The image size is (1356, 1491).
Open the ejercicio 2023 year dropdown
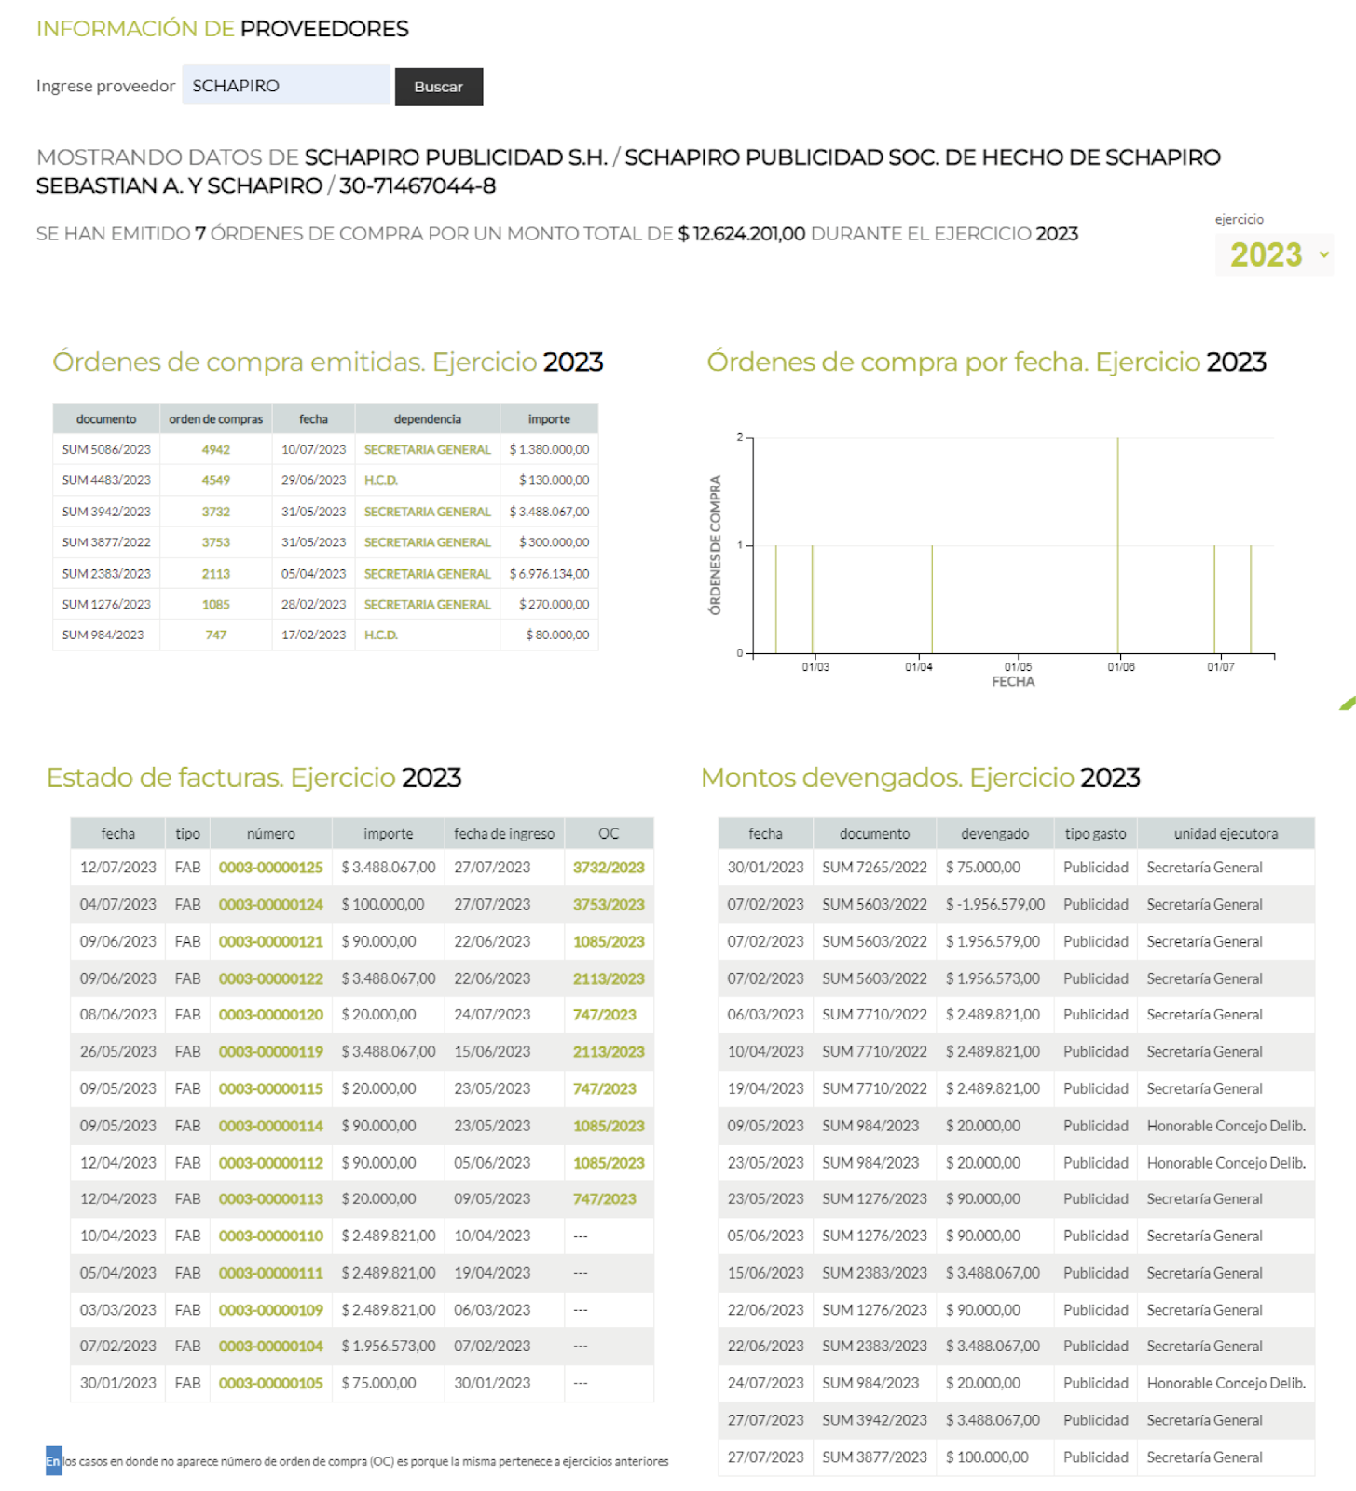point(1275,254)
